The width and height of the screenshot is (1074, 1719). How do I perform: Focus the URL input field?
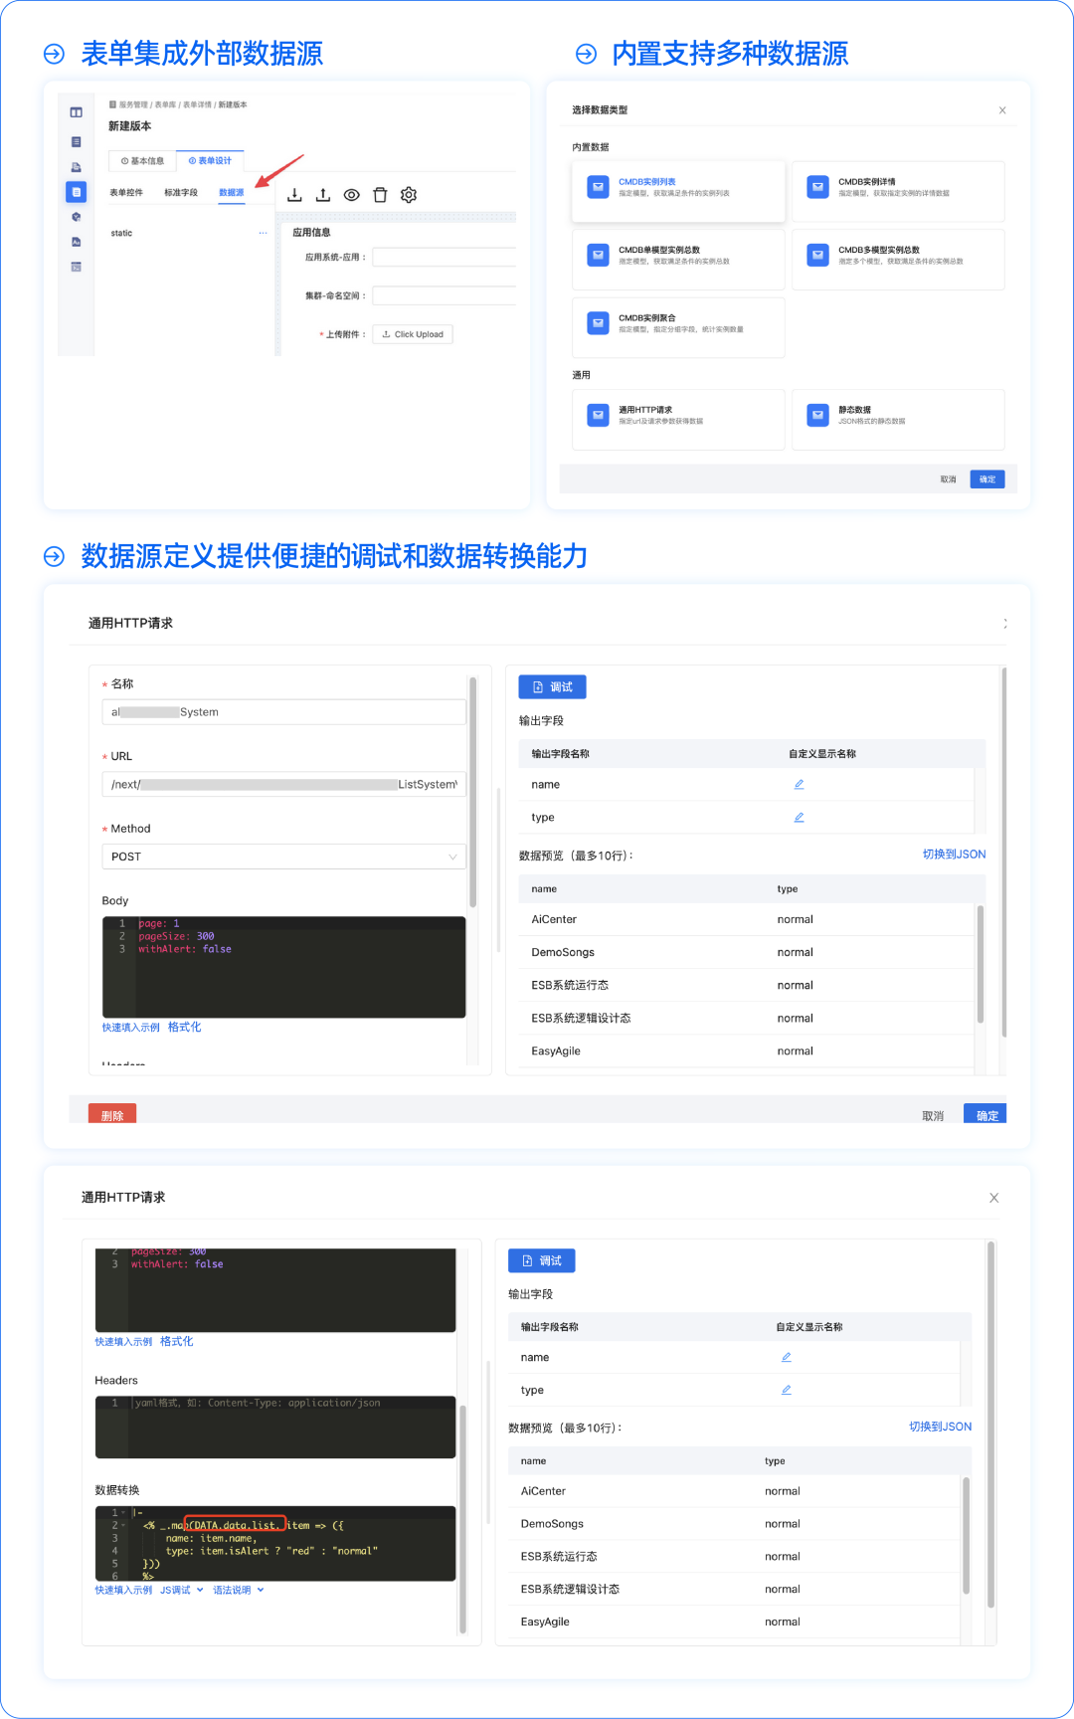[283, 784]
